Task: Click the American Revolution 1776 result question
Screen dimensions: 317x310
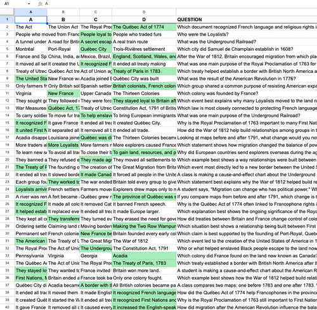Action: tap(247, 79)
